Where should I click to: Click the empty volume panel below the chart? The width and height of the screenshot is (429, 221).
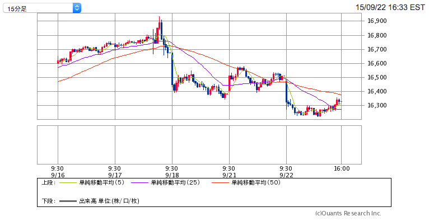tap(199, 145)
